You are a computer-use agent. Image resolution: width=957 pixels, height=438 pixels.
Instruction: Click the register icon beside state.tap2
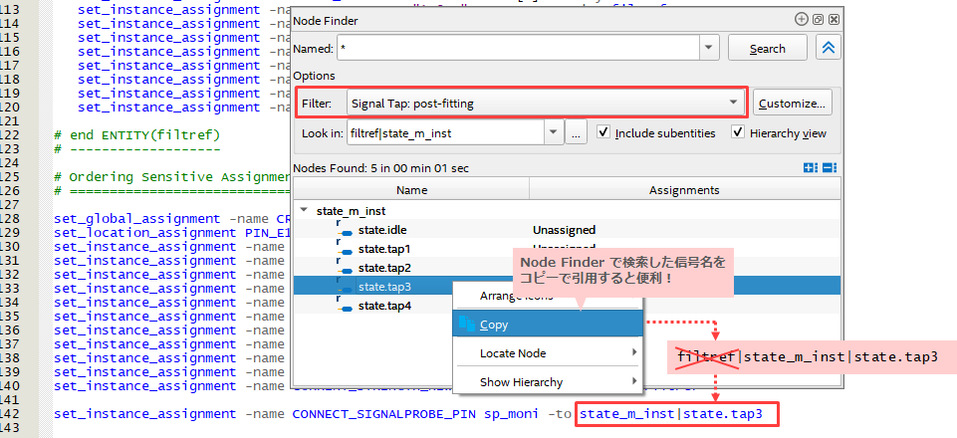coord(345,268)
